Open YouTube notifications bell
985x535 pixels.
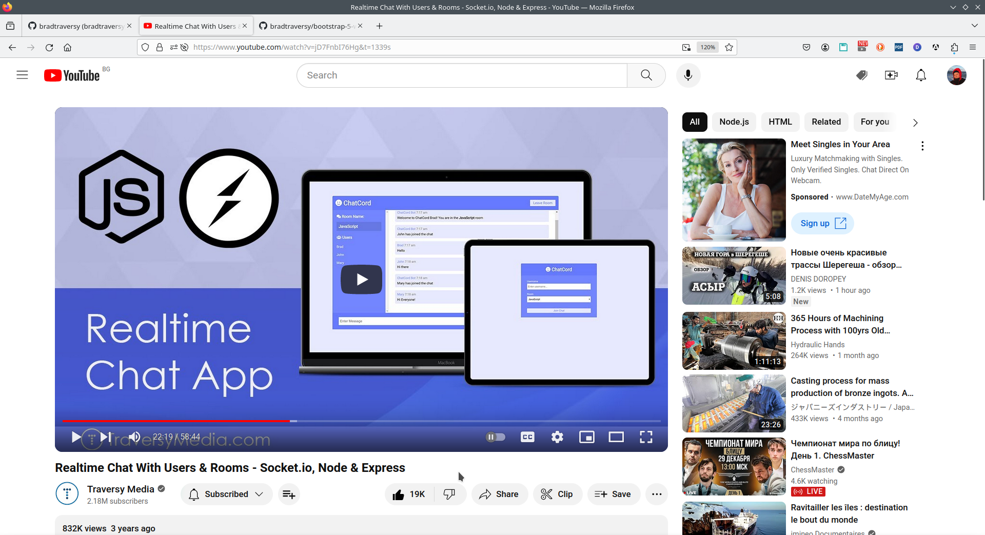921,75
